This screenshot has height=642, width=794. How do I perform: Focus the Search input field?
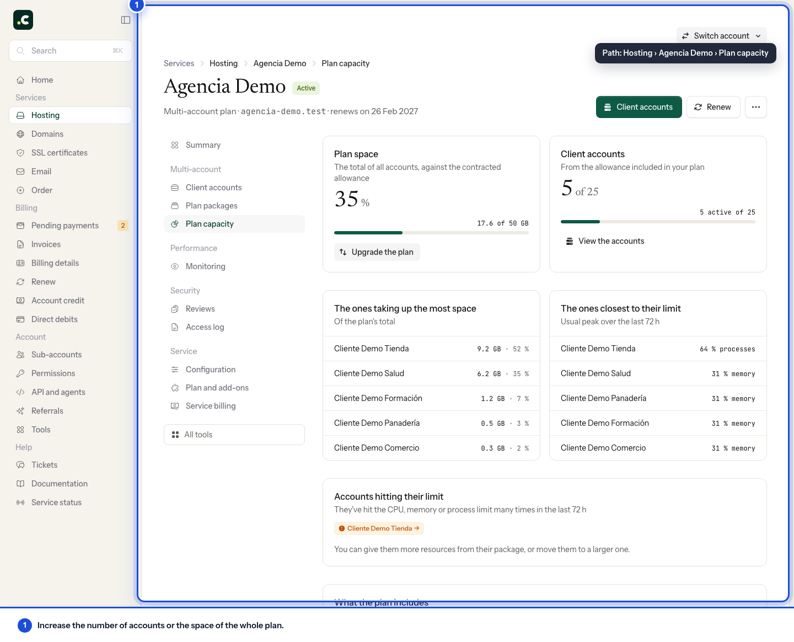[71, 51]
